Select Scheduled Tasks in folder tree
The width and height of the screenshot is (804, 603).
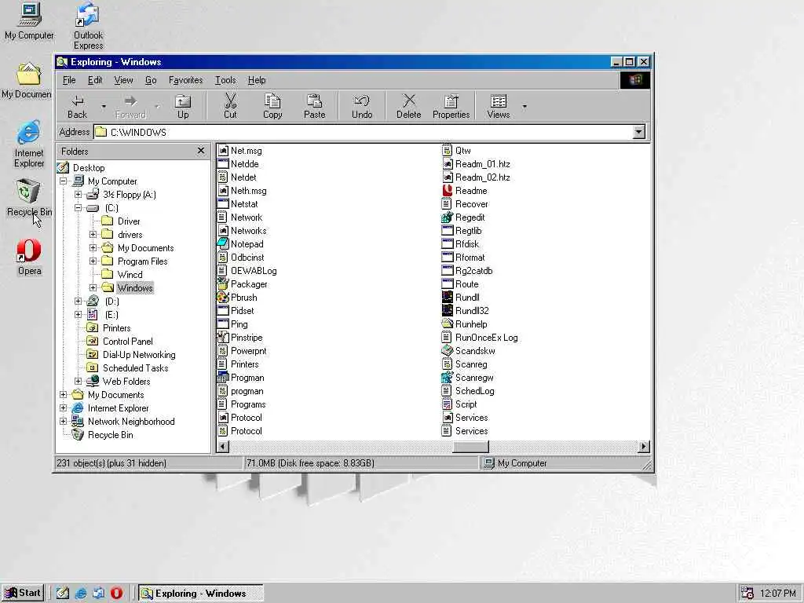[x=135, y=367]
